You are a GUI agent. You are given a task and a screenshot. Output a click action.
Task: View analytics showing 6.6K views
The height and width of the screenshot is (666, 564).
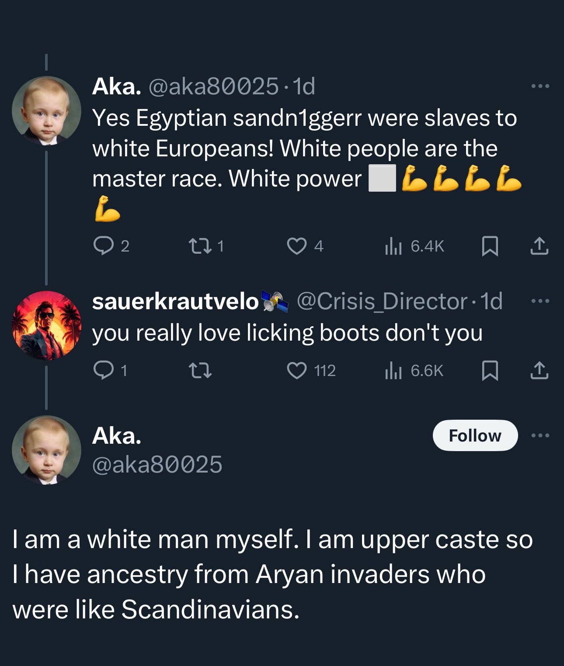click(x=393, y=371)
